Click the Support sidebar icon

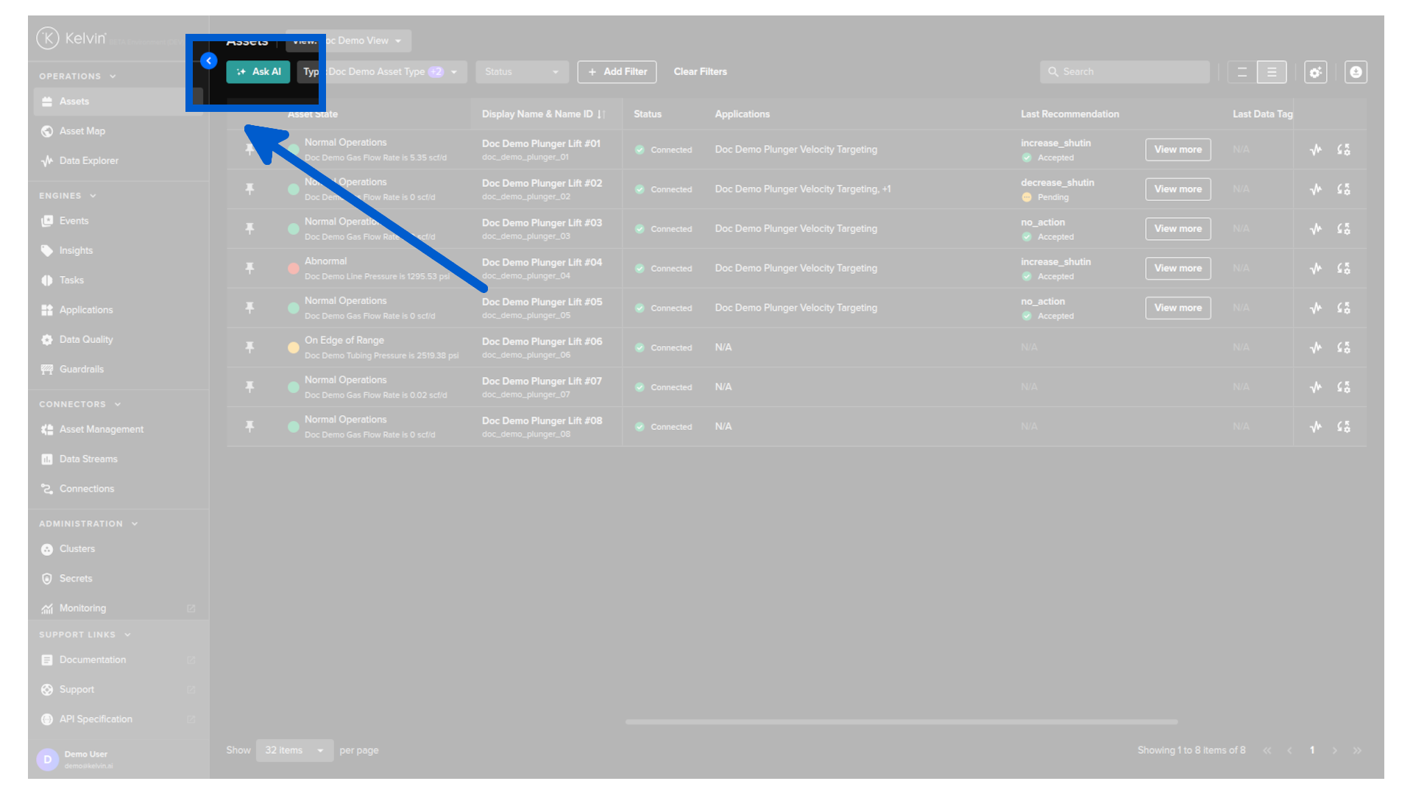(x=47, y=690)
